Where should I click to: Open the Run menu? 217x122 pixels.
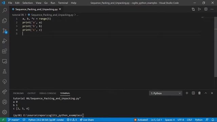pyautogui.click(x=53, y=3)
